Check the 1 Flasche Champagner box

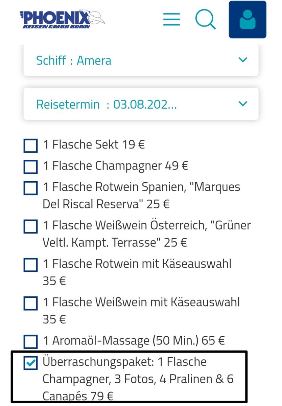[30, 166]
